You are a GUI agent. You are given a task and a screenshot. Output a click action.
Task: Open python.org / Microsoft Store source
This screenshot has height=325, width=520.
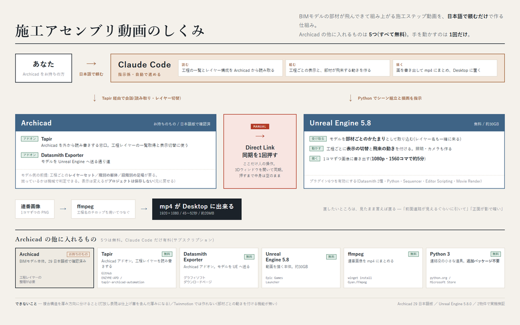(443, 280)
